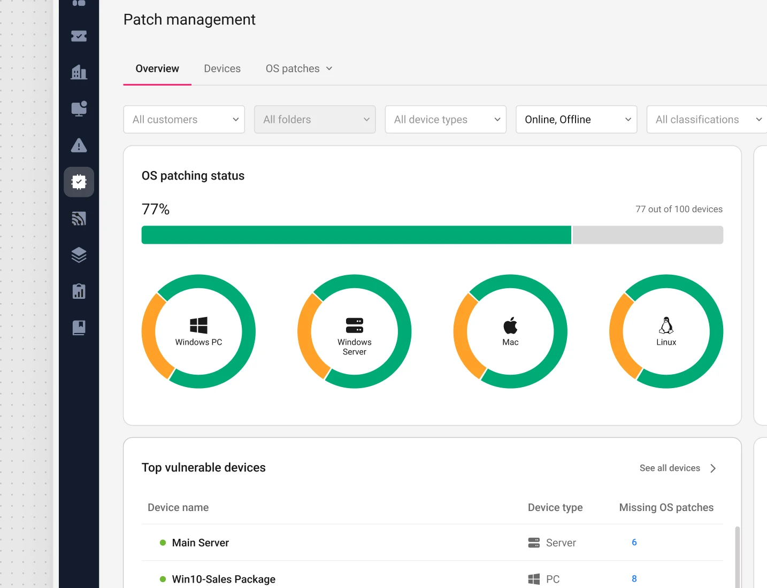Select the patch management chip icon

(79, 182)
